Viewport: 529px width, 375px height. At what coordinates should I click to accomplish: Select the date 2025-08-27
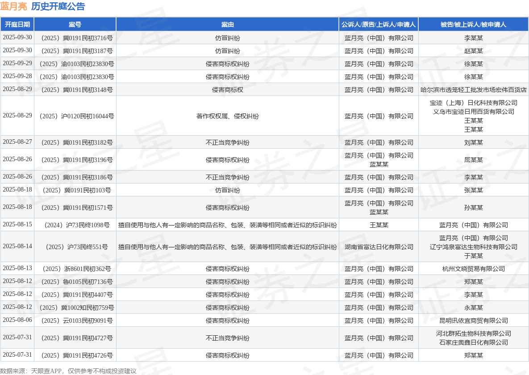17,142
